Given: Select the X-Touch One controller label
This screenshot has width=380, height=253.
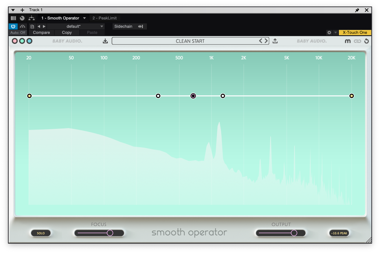Looking at the screenshot, I should pos(355,33).
